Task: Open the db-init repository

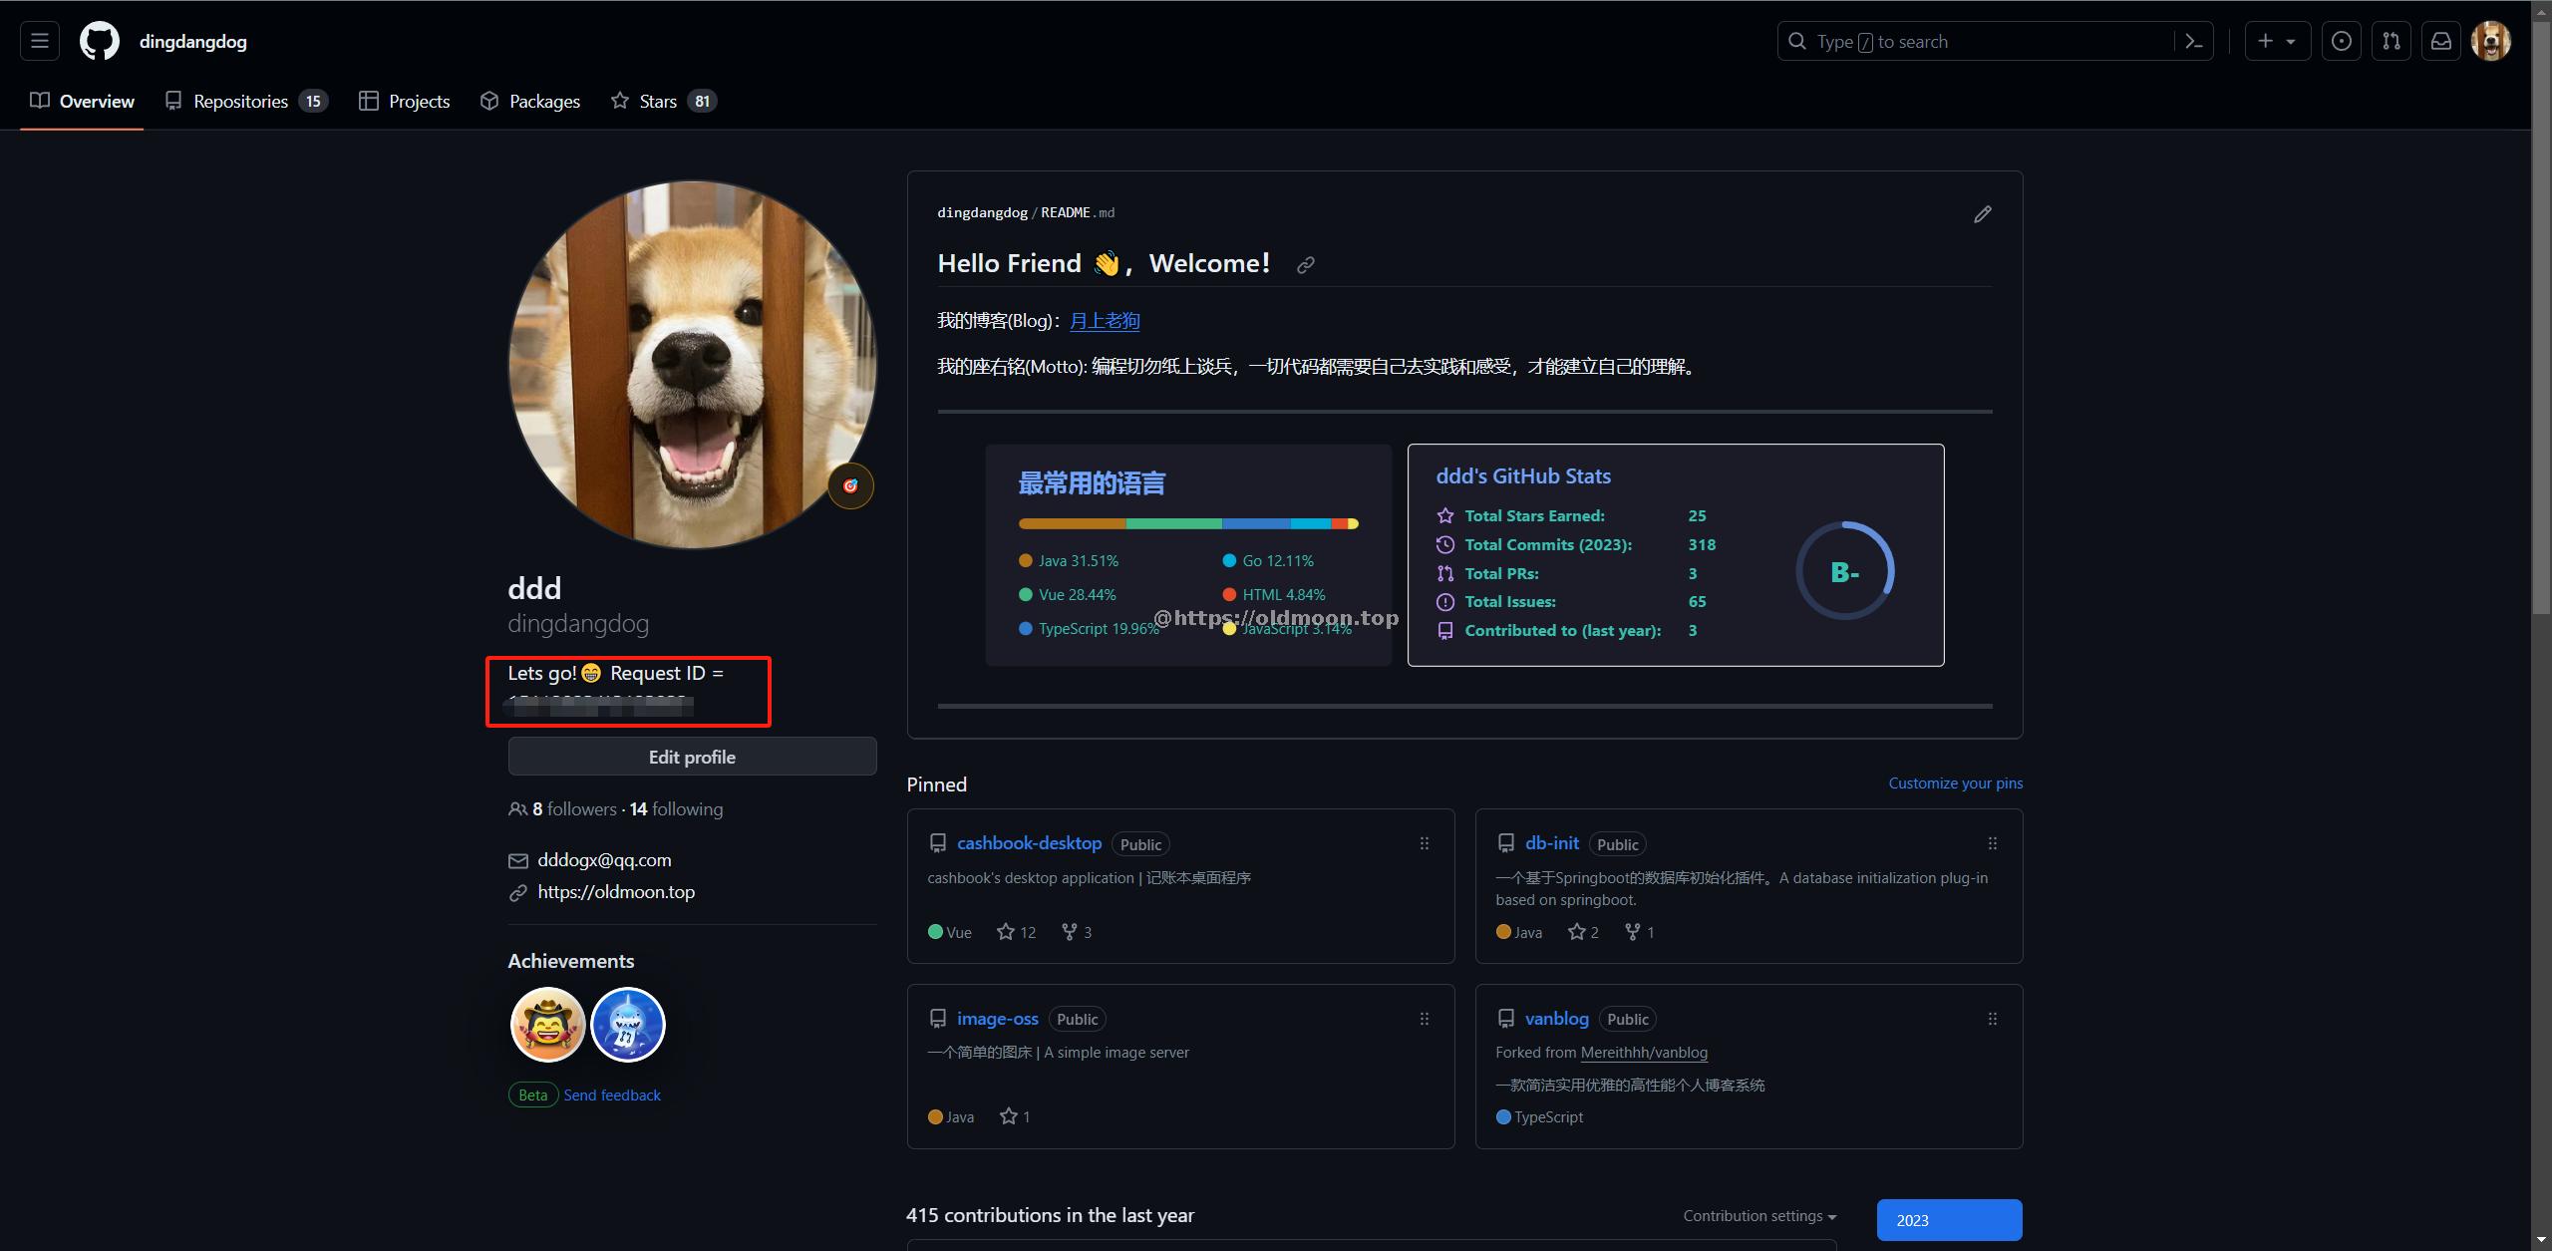Action: point(1552,843)
